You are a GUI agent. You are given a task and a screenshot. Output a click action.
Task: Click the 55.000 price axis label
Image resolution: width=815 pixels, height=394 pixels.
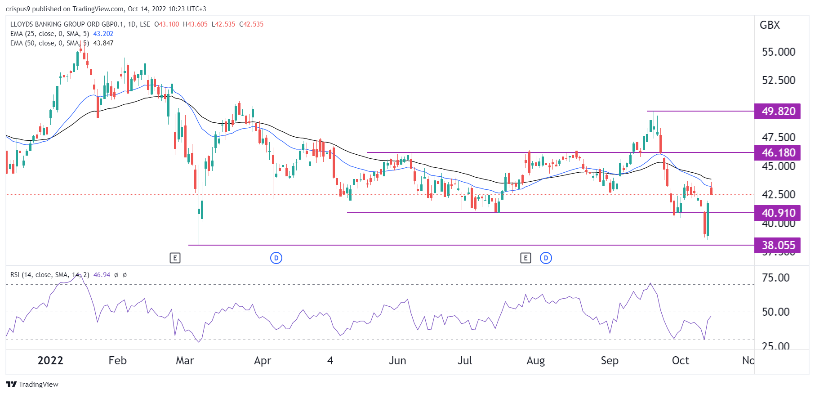779,52
